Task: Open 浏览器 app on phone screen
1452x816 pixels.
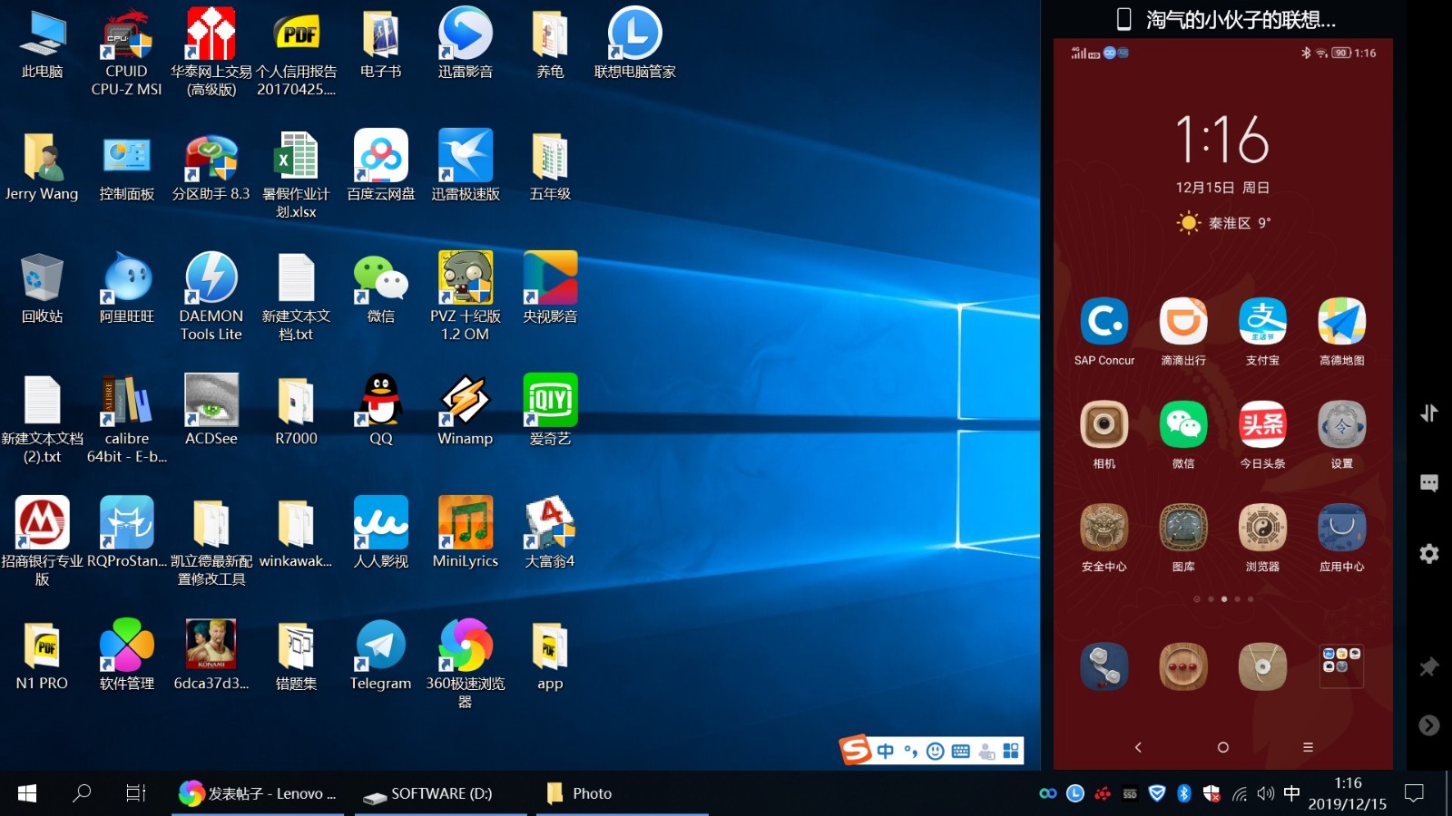Action: [1262, 528]
